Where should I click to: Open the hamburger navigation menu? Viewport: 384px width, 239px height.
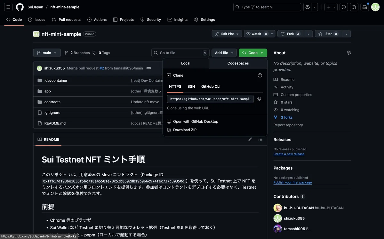pyautogui.click(x=8, y=7)
